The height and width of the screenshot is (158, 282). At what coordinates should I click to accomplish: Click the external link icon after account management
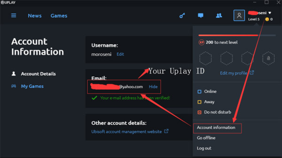167,131
